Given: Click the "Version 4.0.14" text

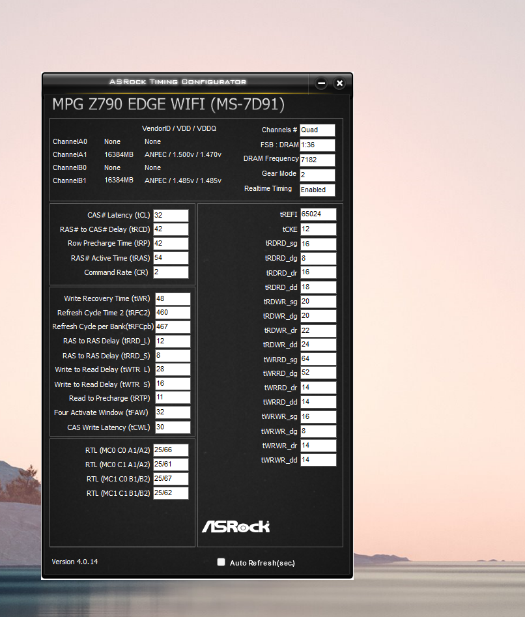Looking at the screenshot, I should click(75, 562).
